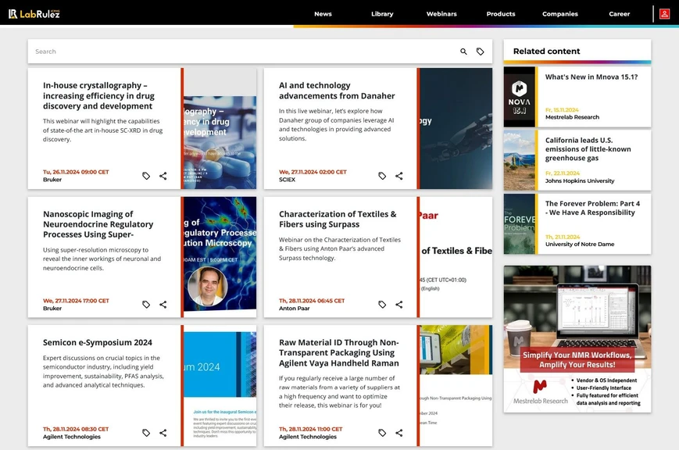This screenshot has height=450, width=679.
Task: Open the Library menu
Action: [x=382, y=14]
